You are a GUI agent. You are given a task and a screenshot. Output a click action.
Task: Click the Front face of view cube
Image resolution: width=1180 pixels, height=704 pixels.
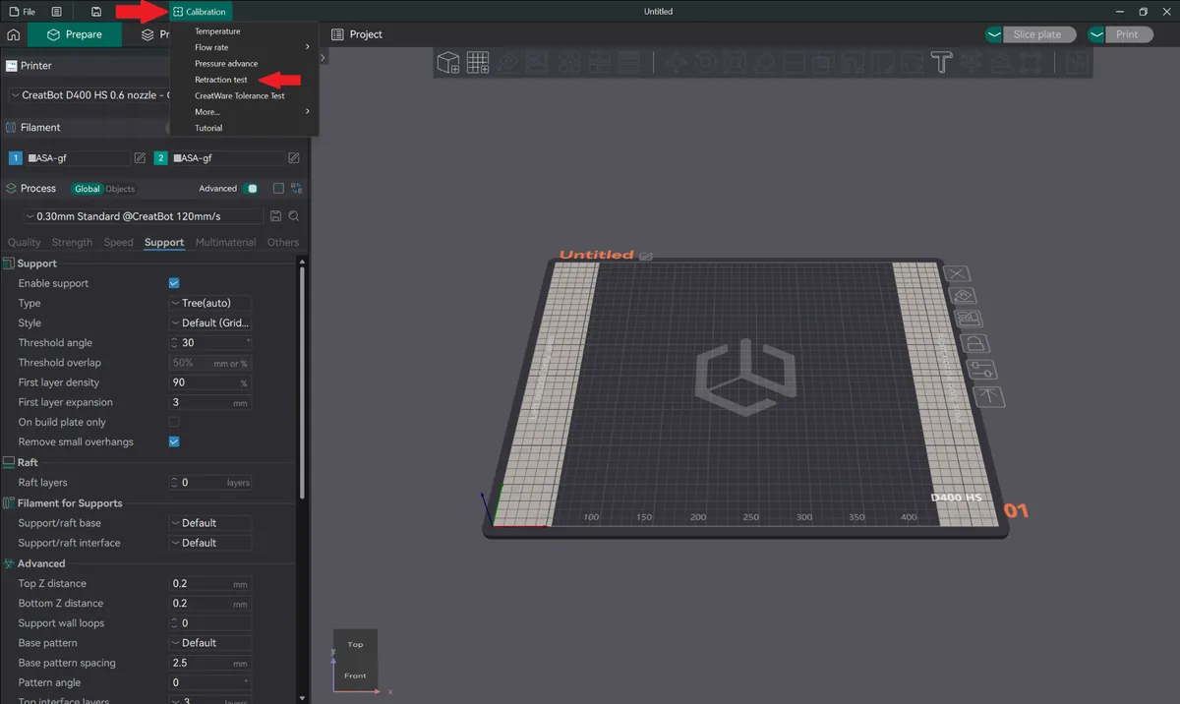point(355,675)
